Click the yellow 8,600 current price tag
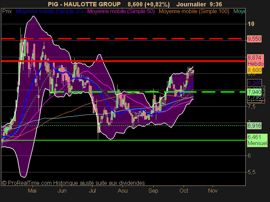270x202 pixels. click(x=254, y=70)
